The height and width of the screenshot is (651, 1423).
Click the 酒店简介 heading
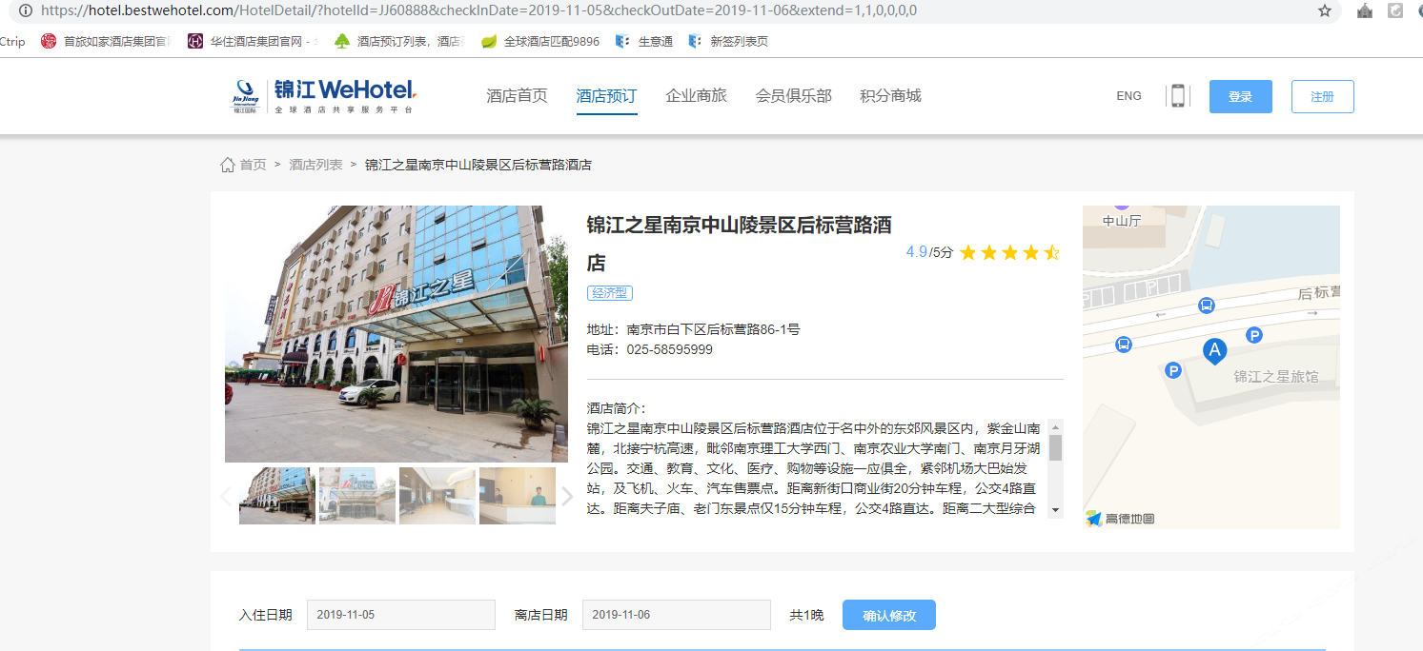pyautogui.click(x=616, y=408)
